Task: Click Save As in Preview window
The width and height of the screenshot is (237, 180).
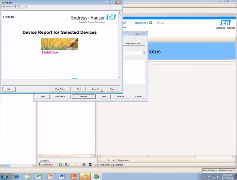Action: click(x=96, y=89)
